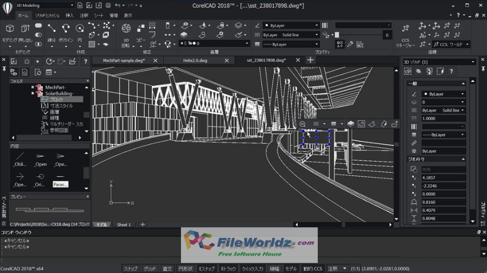This screenshot has width=487, height=273.
Task: Click the layer hide eye icon
Action: click(185, 26)
